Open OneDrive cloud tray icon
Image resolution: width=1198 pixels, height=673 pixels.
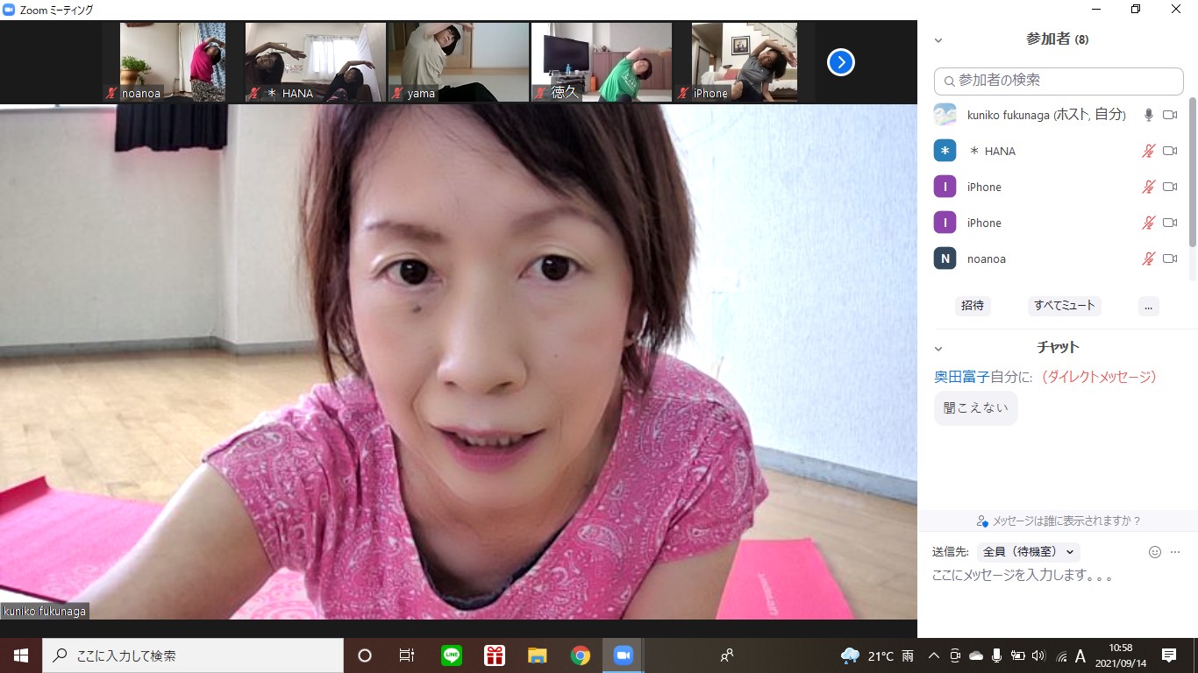tap(975, 655)
